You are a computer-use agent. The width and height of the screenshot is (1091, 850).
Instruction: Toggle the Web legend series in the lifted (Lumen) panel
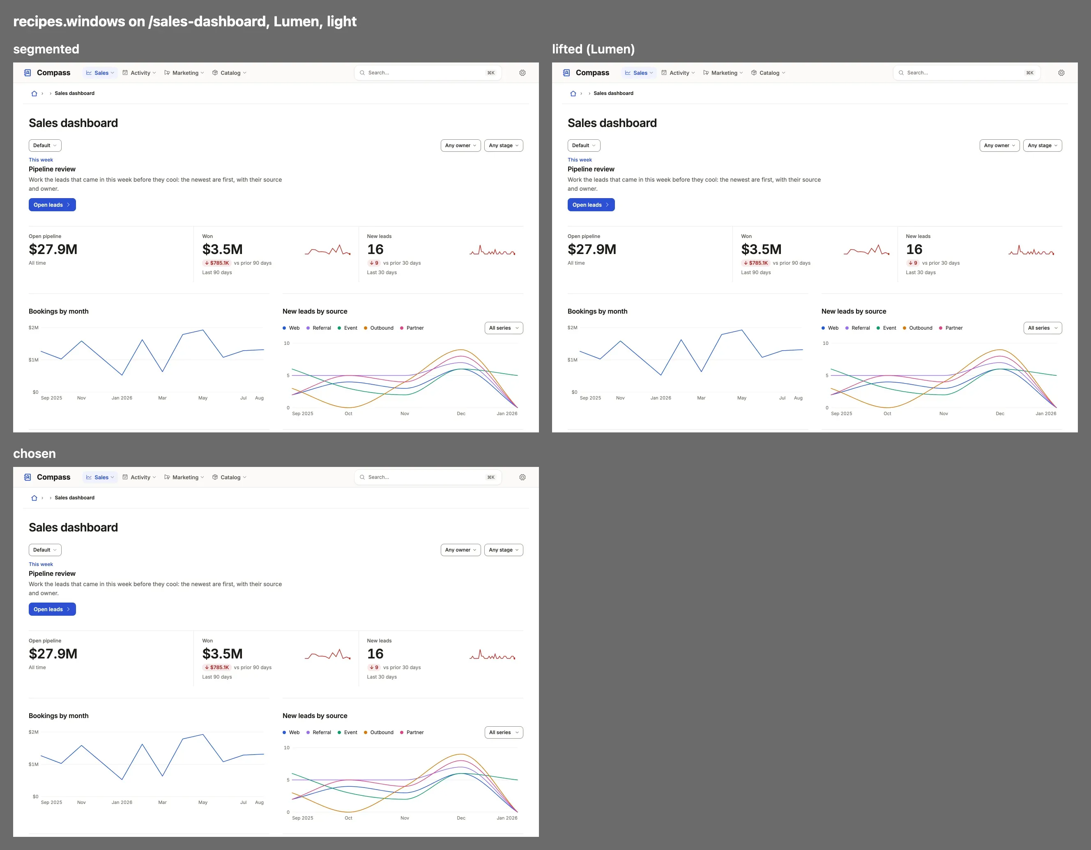click(830, 328)
